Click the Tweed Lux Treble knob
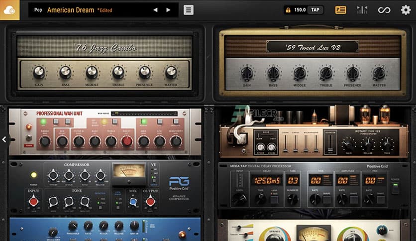Image resolution: width=416 pixels, height=241 pixels. 326,73
